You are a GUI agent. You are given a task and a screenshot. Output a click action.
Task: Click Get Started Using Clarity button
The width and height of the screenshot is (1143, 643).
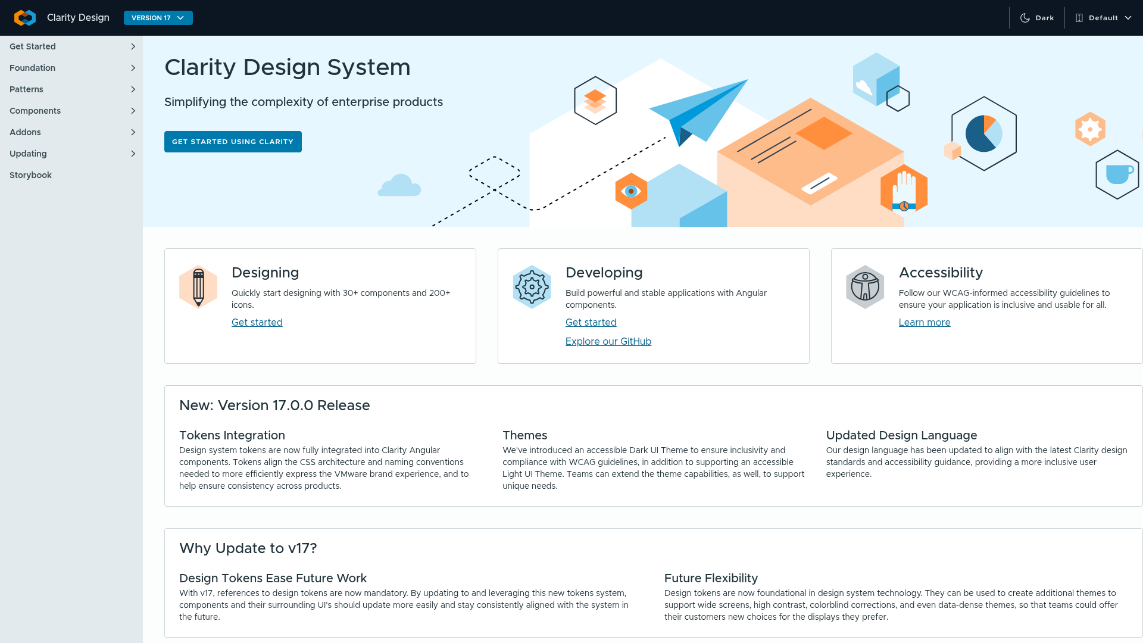point(233,142)
